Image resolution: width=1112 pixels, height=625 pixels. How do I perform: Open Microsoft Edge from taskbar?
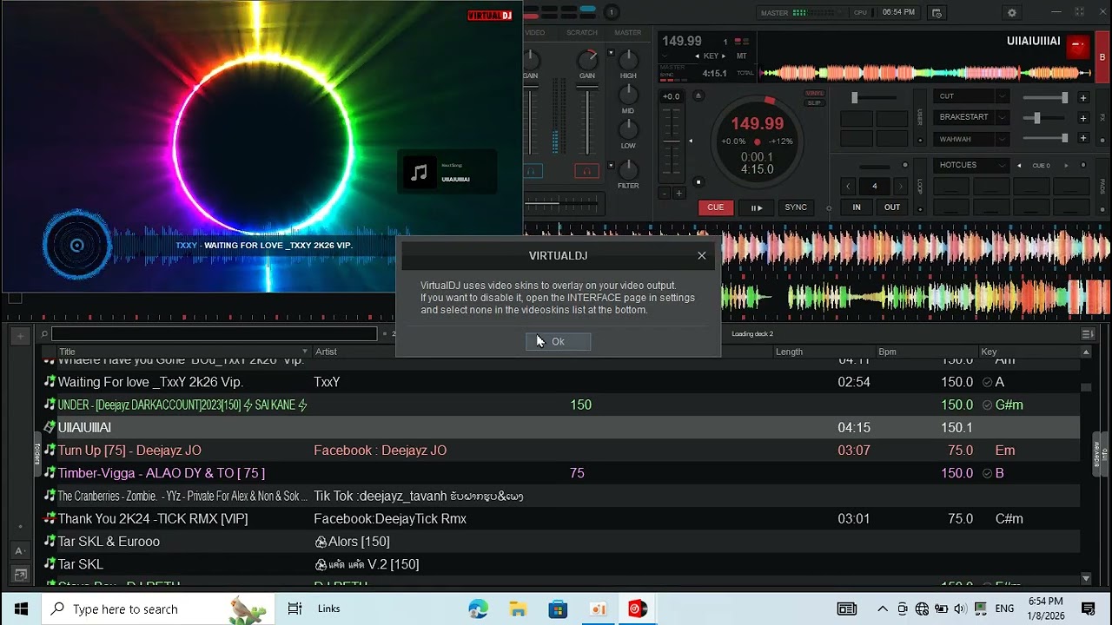coord(479,609)
